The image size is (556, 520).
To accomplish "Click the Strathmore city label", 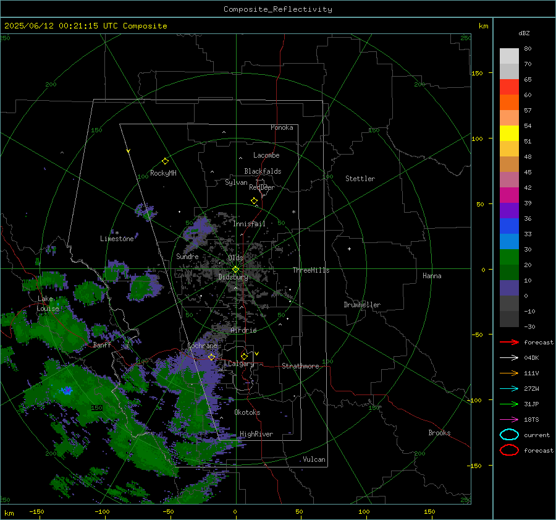I will click(x=300, y=366).
